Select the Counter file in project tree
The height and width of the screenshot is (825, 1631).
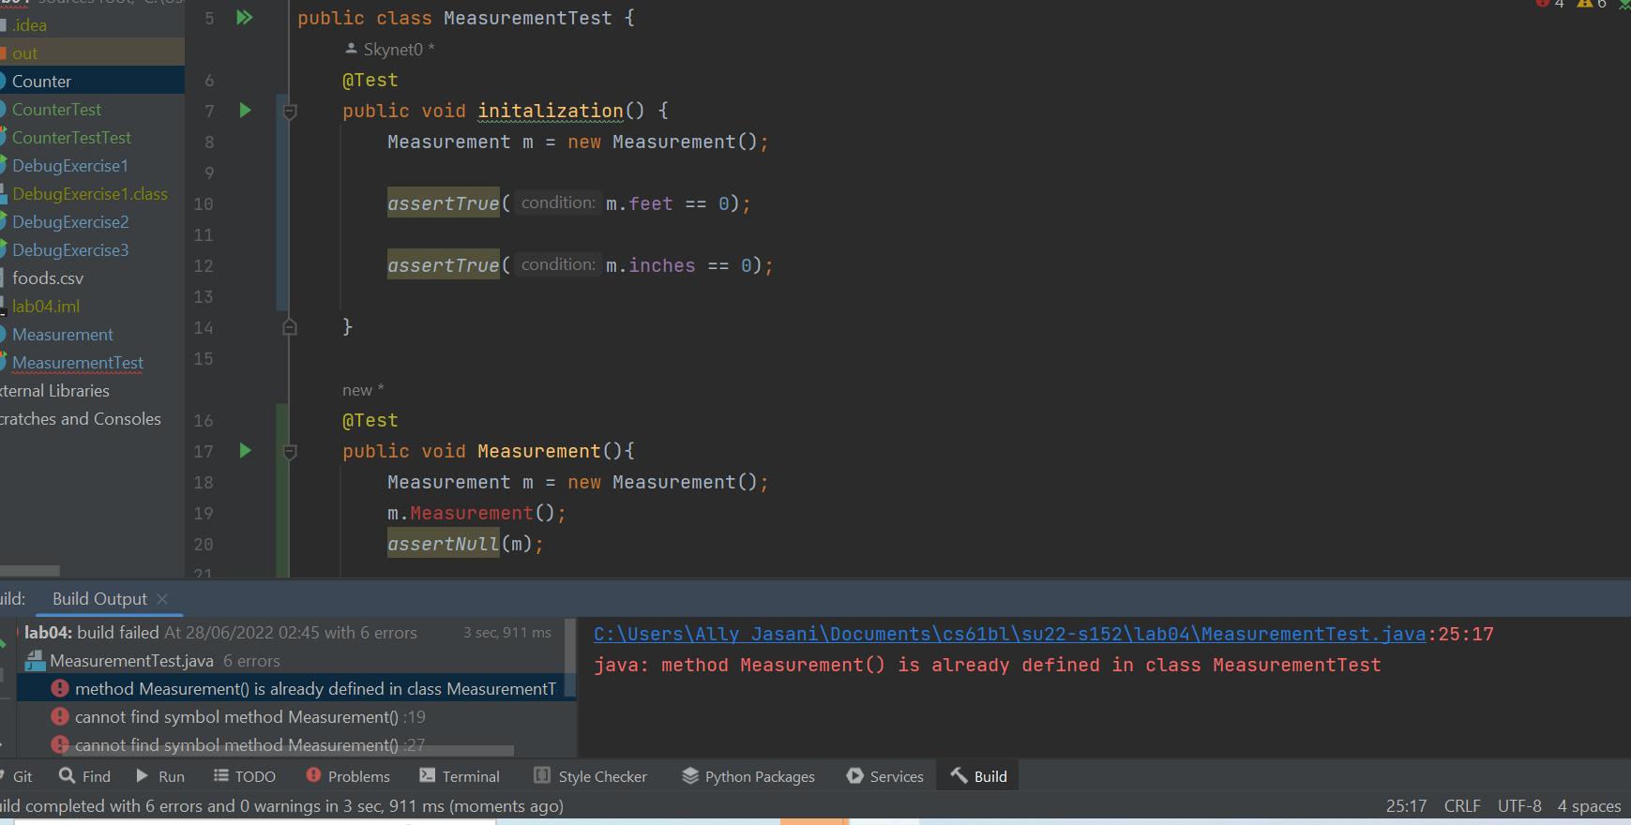click(41, 82)
